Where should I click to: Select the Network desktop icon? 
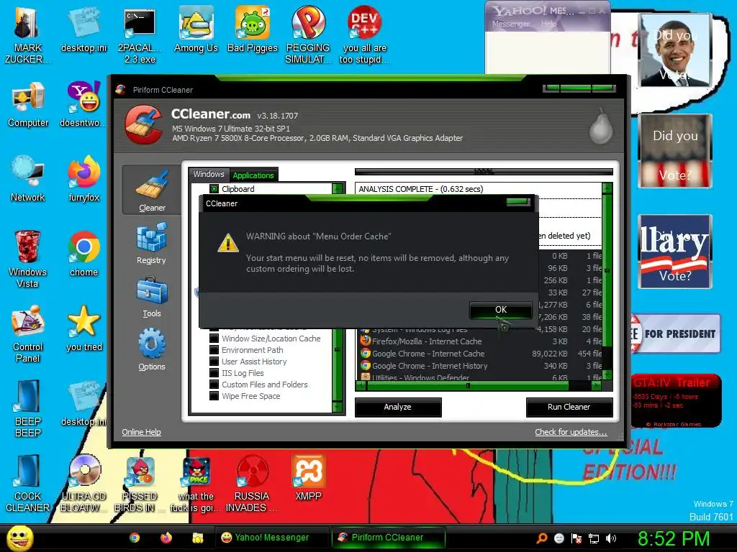(x=28, y=179)
